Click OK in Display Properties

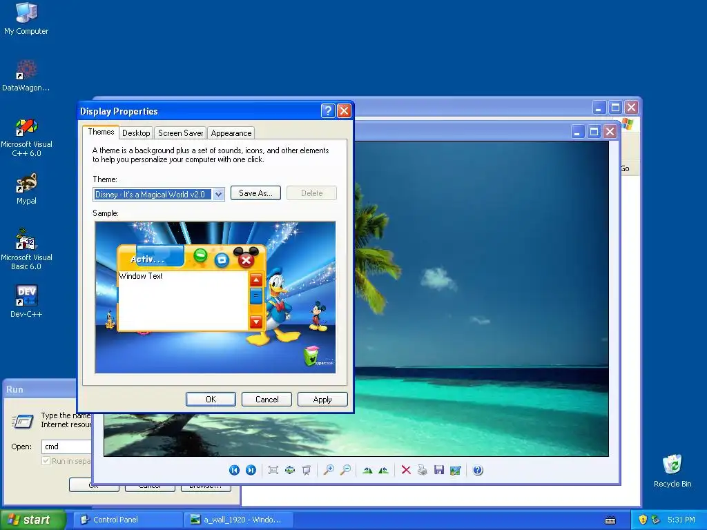coord(211,400)
